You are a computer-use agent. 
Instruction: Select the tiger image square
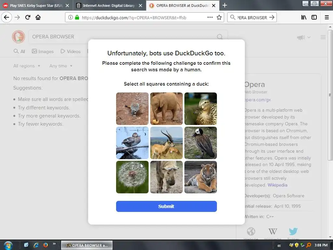click(201, 177)
